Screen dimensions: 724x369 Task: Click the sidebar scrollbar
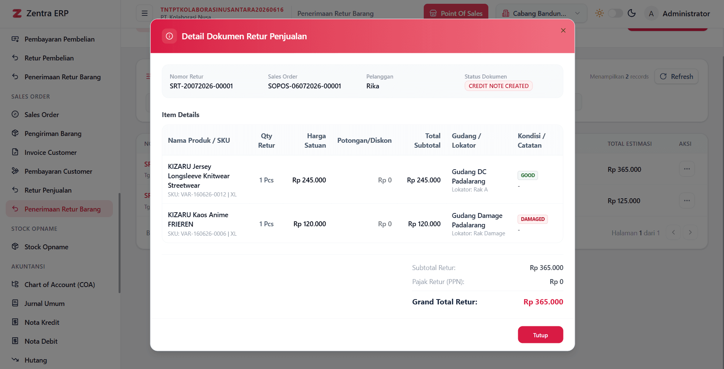[x=119, y=242]
